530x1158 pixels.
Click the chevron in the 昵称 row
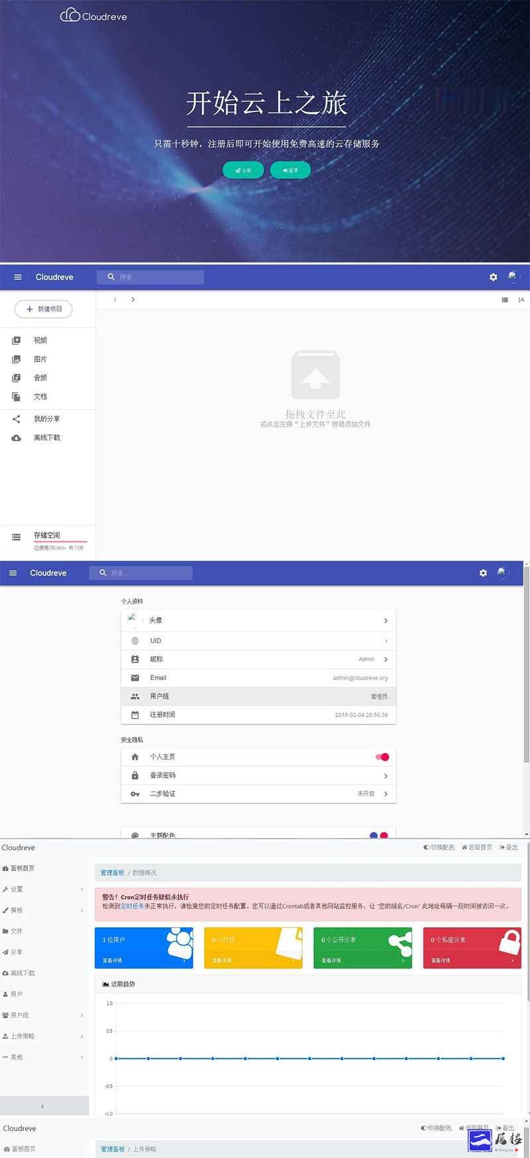[386, 660]
